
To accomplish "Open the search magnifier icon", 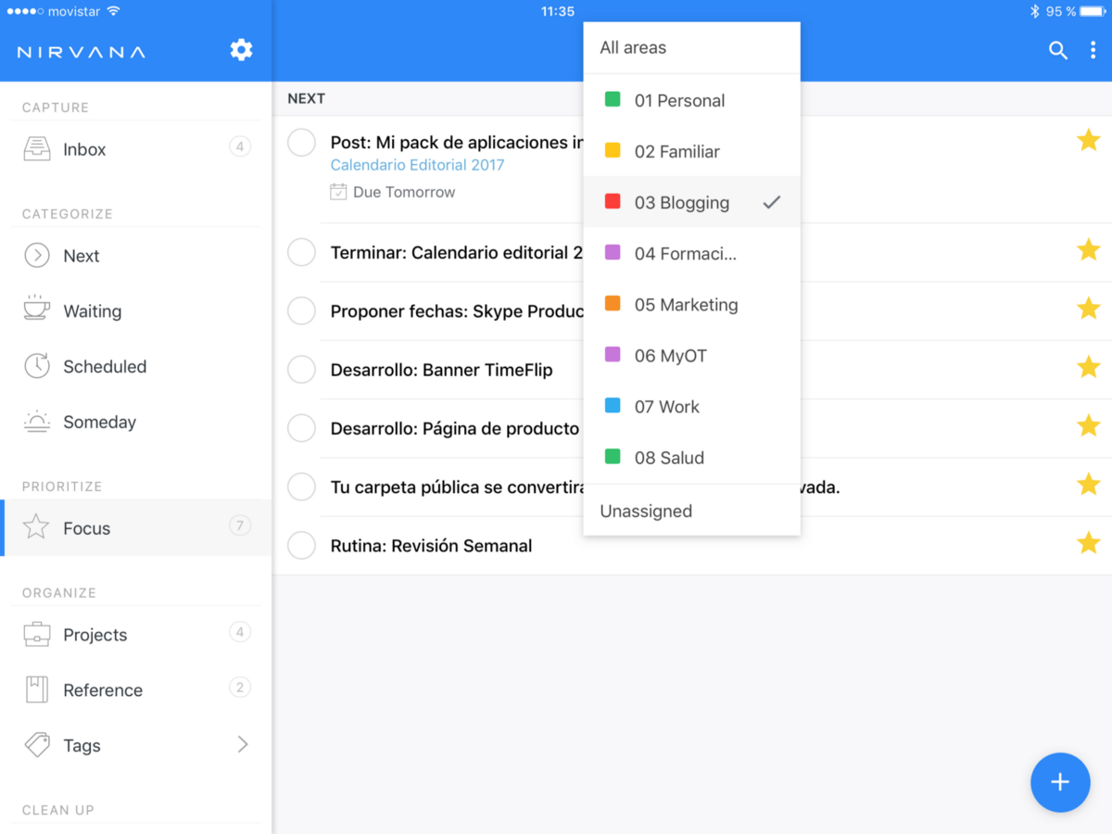I will tap(1058, 51).
